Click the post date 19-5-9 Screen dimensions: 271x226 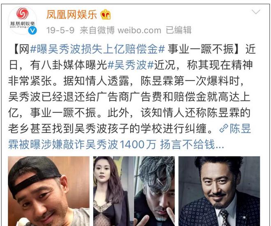click(x=60, y=30)
